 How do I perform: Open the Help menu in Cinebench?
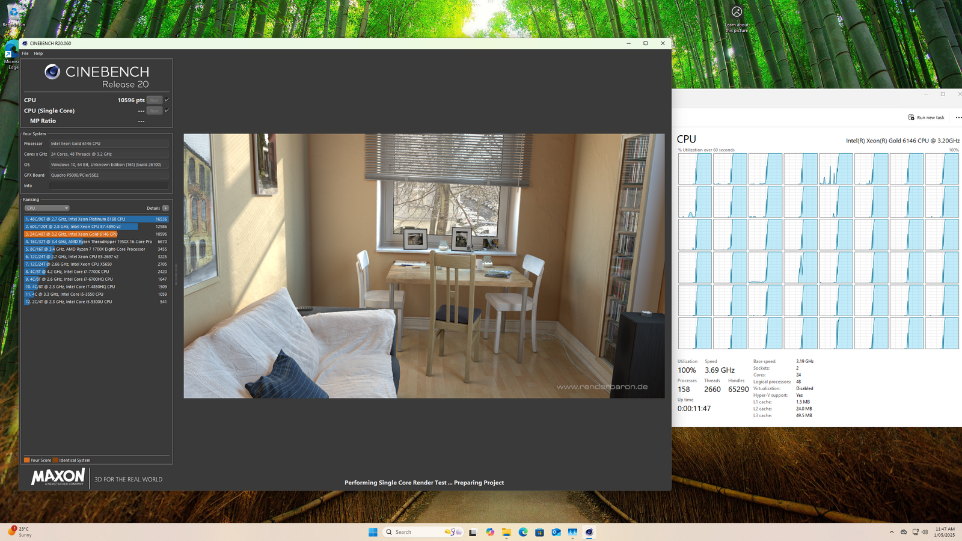point(38,53)
